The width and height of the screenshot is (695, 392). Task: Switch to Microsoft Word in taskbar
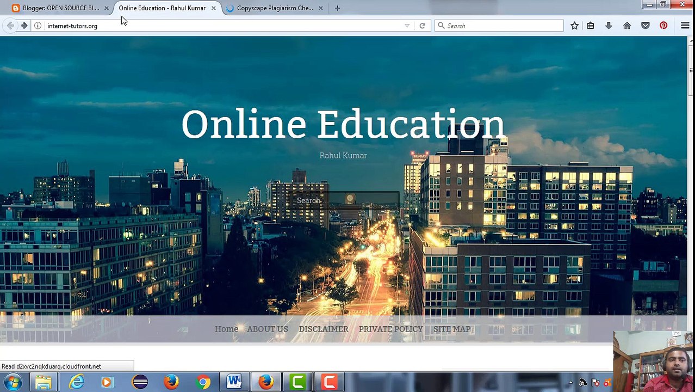234,382
